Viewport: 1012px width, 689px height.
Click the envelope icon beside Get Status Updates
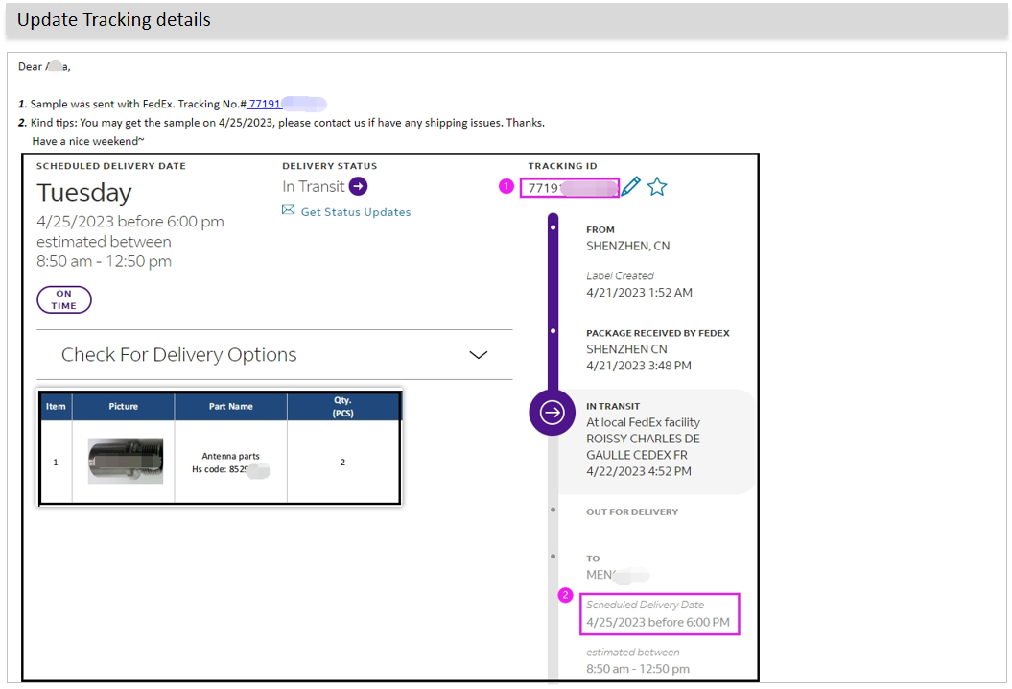pyautogui.click(x=289, y=210)
